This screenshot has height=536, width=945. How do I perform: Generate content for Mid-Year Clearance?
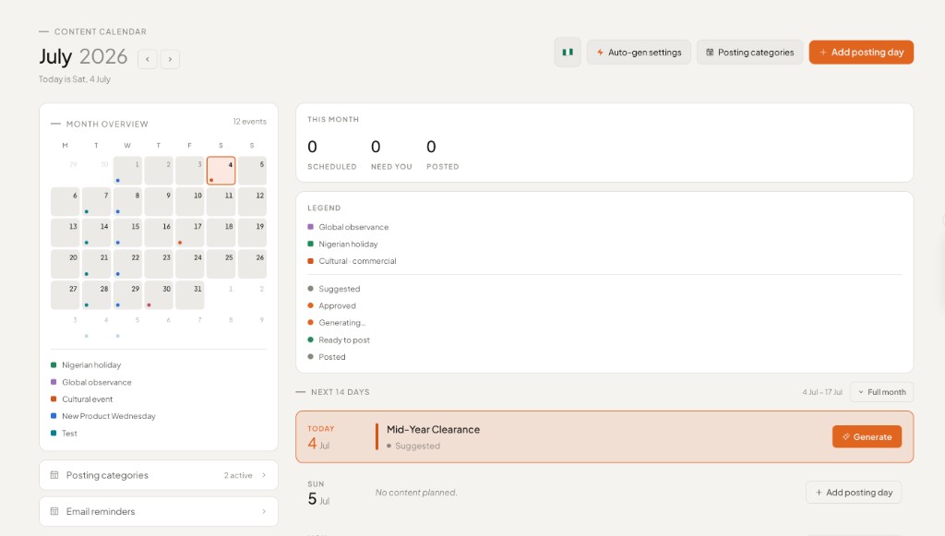[x=867, y=436]
